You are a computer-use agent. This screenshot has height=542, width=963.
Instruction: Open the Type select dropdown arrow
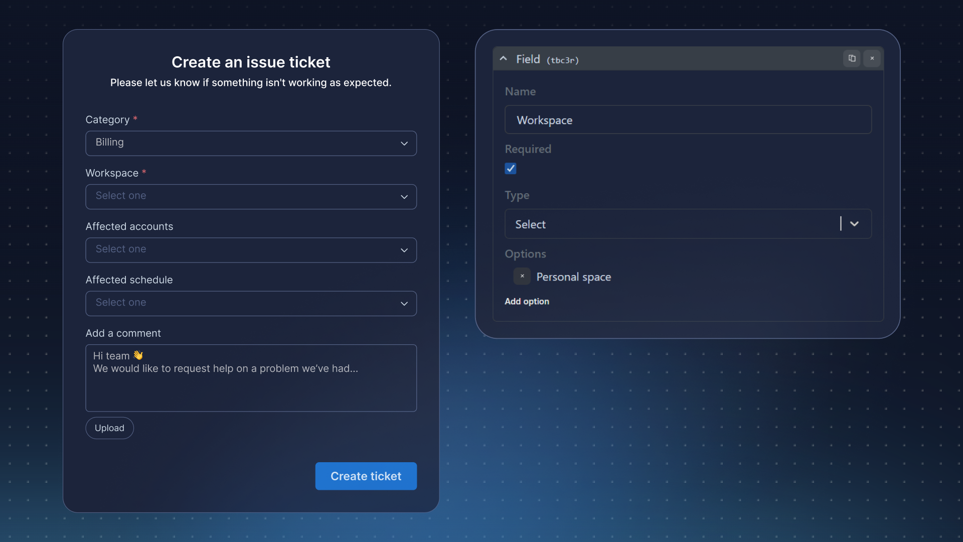(x=854, y=224)
